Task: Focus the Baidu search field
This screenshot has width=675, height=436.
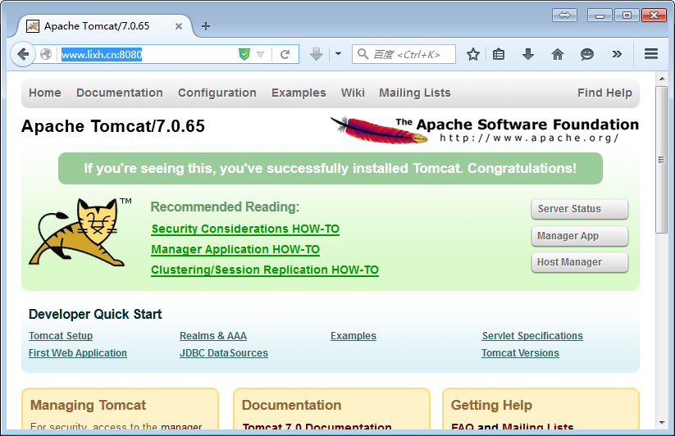Action: pos(404,54)
